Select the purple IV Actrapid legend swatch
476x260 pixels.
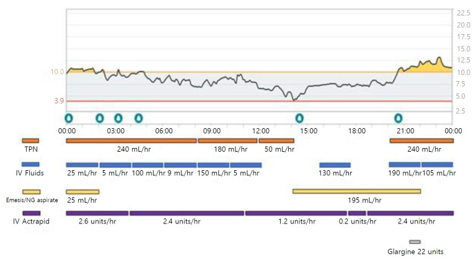pyautogui.click(x=30, y=213)
